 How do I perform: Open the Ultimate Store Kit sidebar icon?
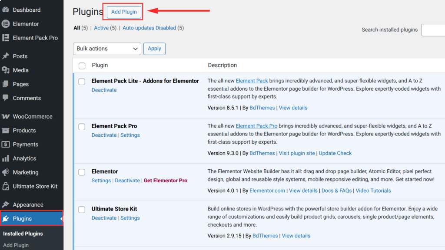[7, 186]
